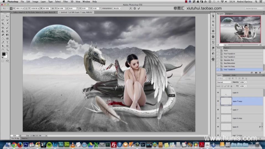Select the Path Selection tool
The height and width of the screenshot is (149, 265).
pos(3,46)
